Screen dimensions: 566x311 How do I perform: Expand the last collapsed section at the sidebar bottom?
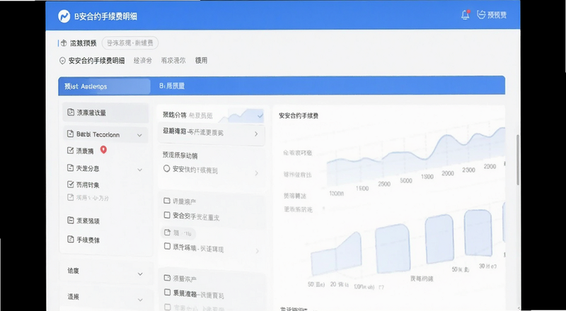click(140, 300)
